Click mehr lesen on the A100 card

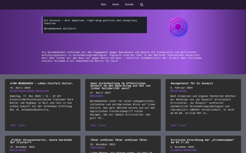(18, 125)
